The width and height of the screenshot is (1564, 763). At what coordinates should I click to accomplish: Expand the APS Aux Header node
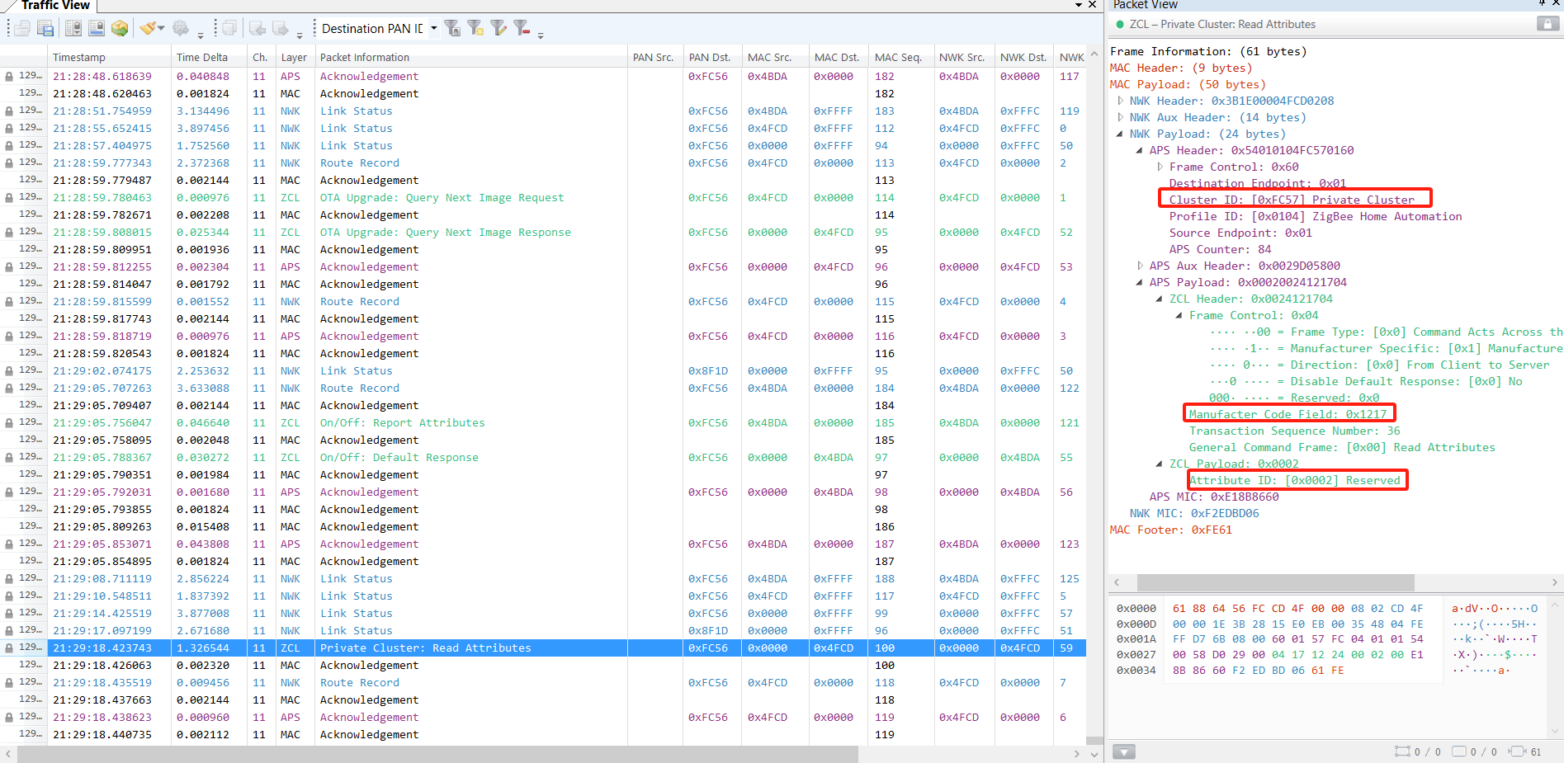click(x=1140, y=266)
